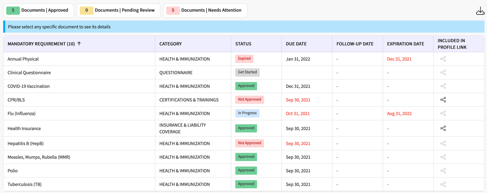Sort by Mandatory Requirement column arrow
487x193 pixels.
(x=79, y=43)
